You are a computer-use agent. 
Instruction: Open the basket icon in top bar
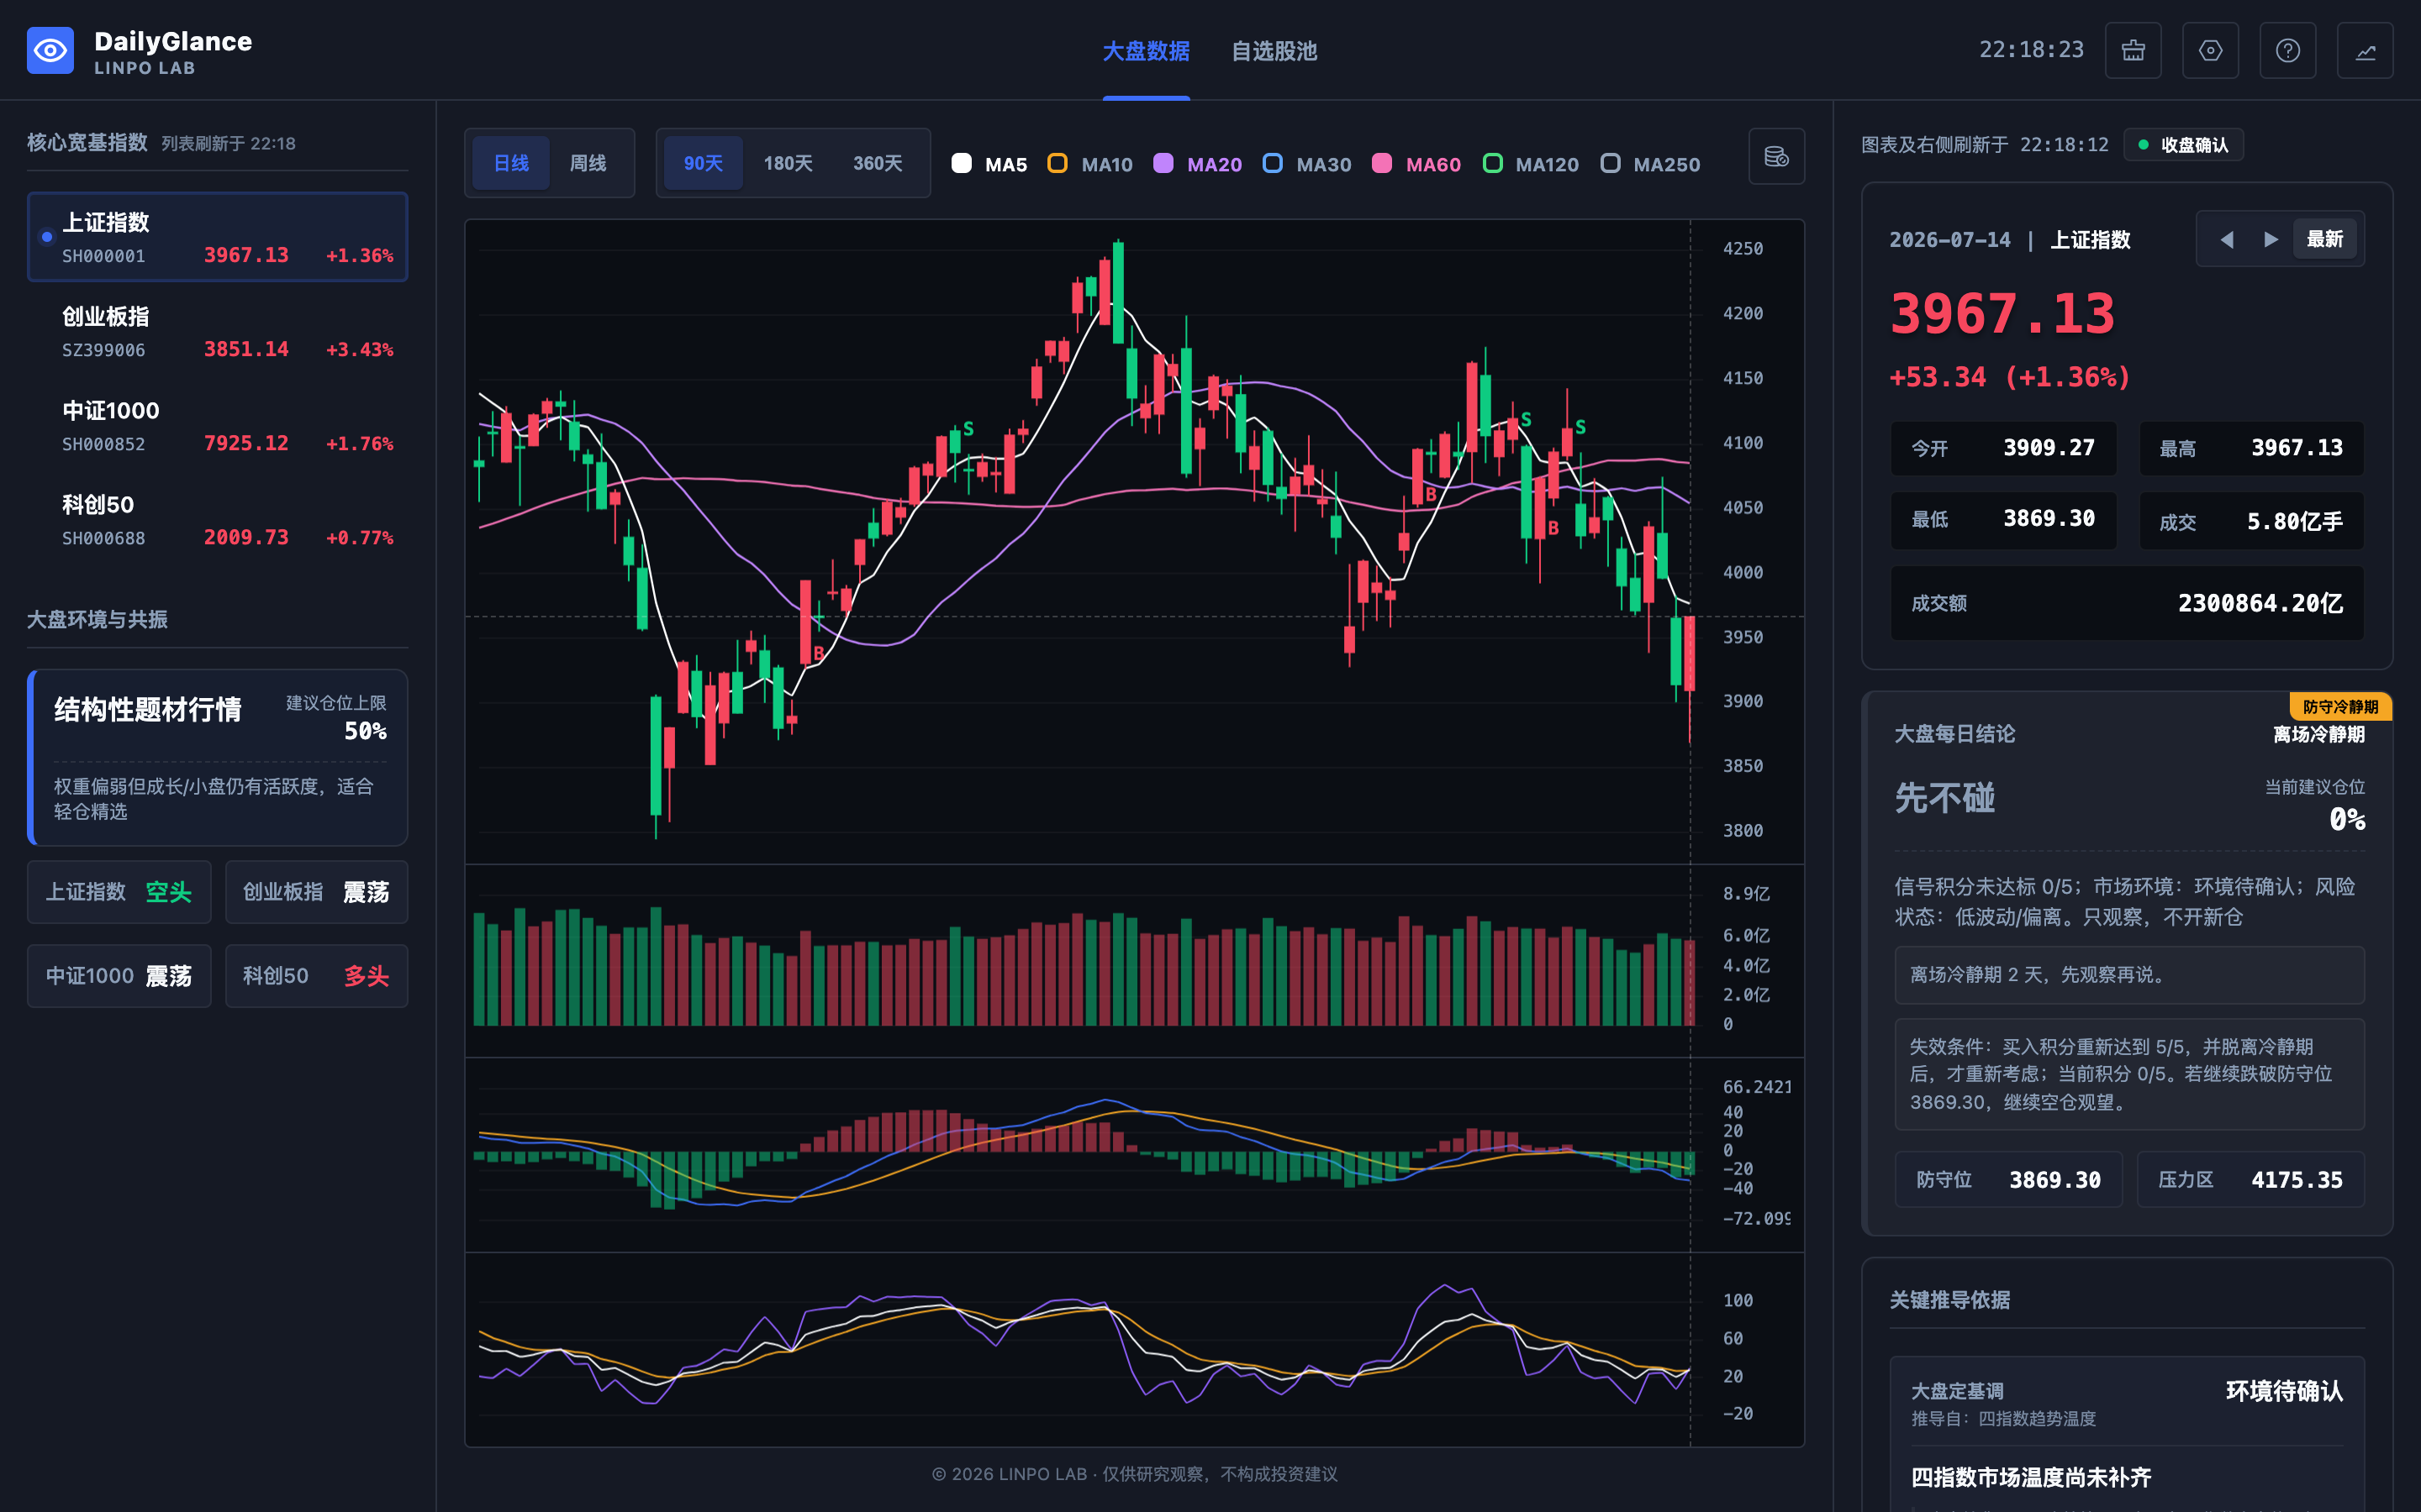(2133, 50)
